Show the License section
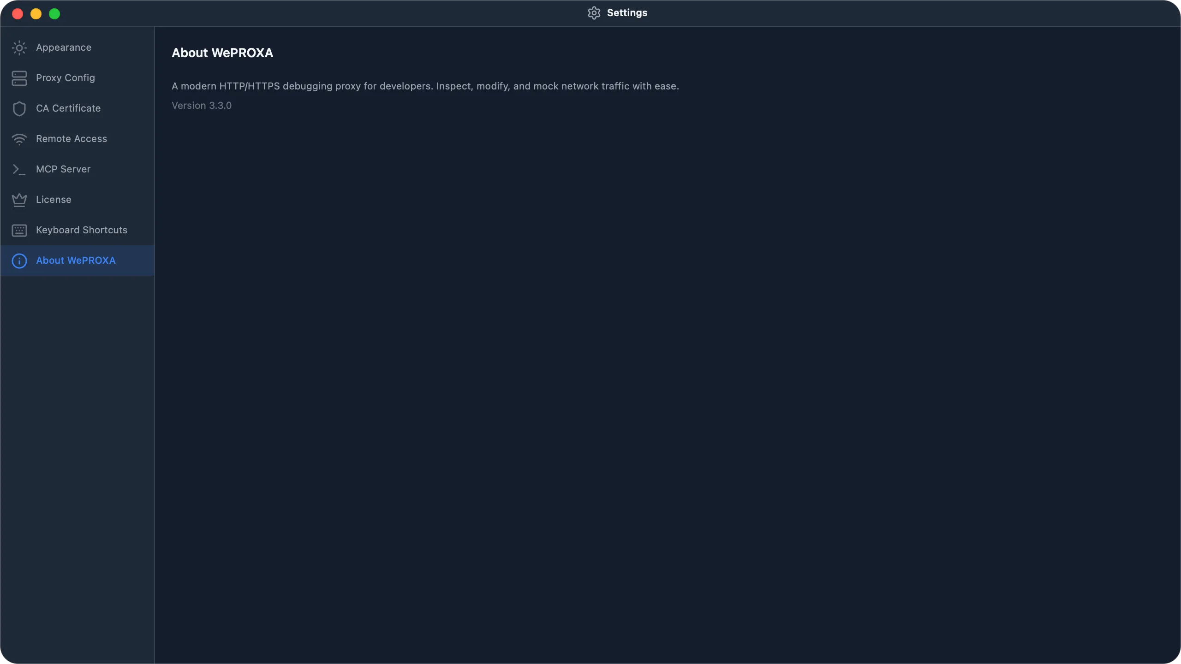 click(x=78, y=200)
